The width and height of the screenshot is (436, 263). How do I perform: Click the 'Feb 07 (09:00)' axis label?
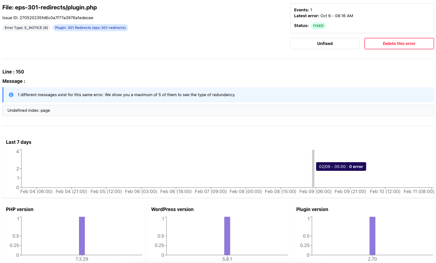(211, 191)
